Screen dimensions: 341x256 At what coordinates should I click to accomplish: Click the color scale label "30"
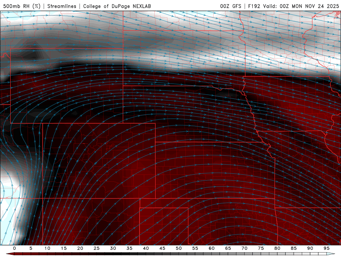[x=113, y=248]
